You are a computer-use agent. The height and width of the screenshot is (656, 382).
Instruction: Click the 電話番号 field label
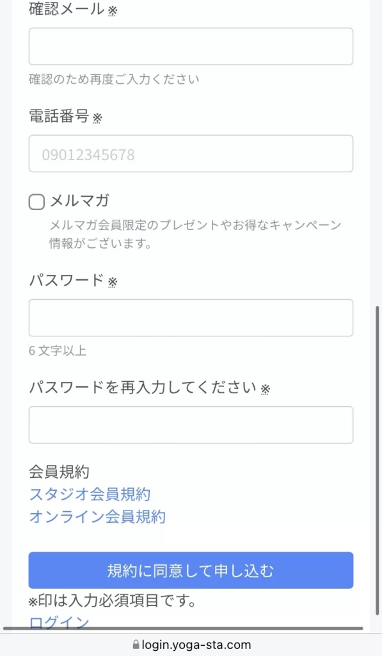point(59,116)
